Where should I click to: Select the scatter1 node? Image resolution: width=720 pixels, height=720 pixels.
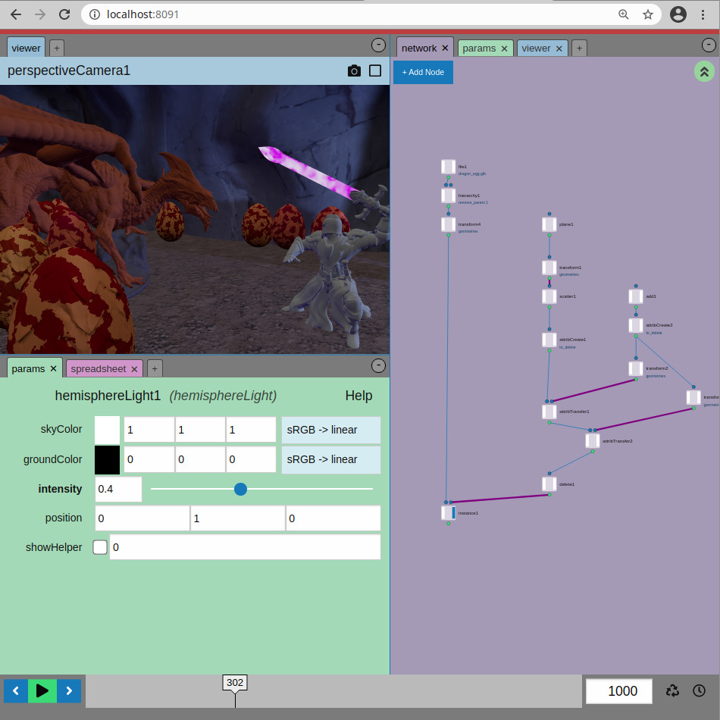pos(549,296)
